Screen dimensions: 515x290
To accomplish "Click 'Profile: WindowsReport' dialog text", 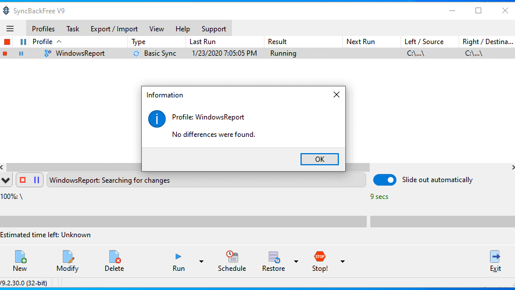I will coord(208,117).
